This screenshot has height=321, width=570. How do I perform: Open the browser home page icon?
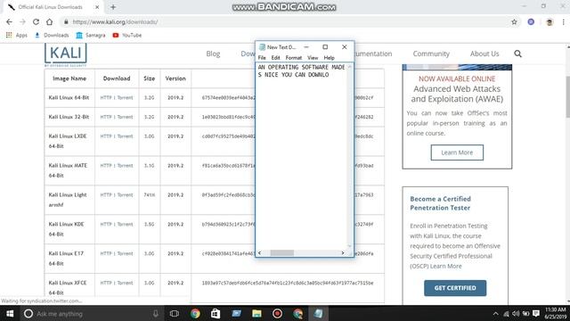coord(50,21)
